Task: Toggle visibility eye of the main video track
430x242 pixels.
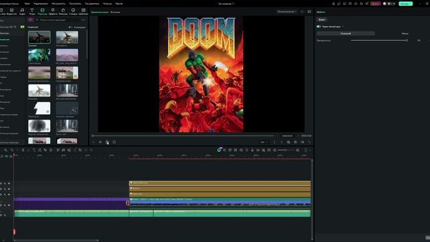Action: tap(9, 205)
